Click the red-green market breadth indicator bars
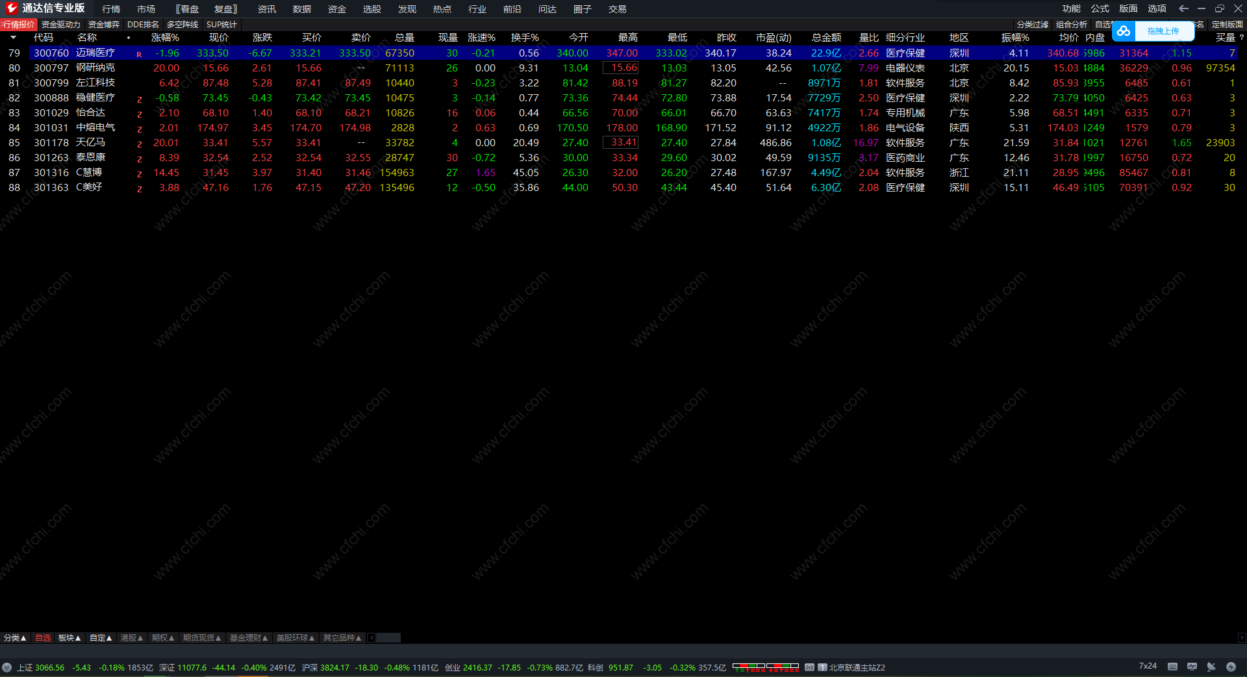Viewport: 1247px width, 677px height. click(766, 667)
